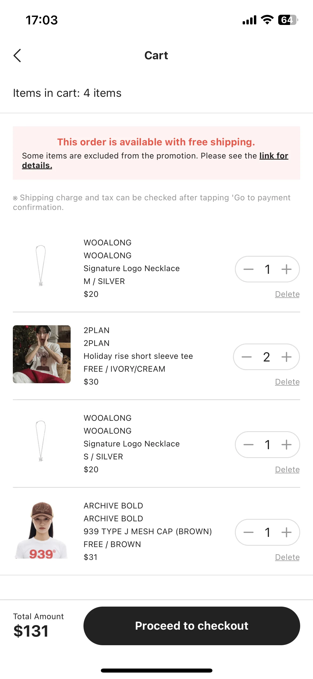Go back using the top-left arrow
The width and height of the screenshot is (313, 679).
[x=17, y=56]
